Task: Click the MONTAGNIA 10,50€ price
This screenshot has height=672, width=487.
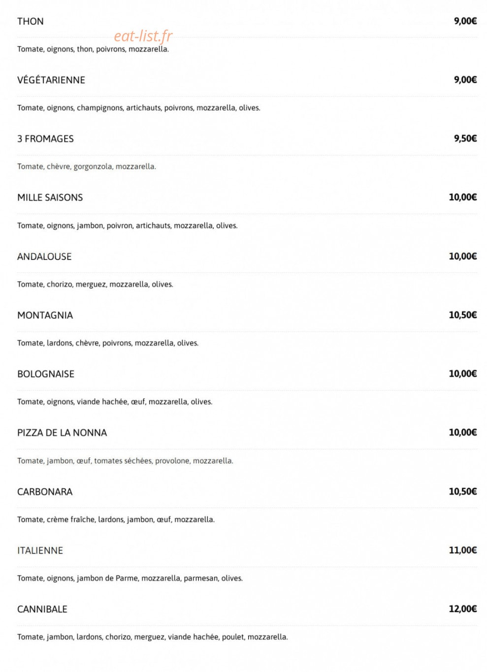Action: pos(463,315)
